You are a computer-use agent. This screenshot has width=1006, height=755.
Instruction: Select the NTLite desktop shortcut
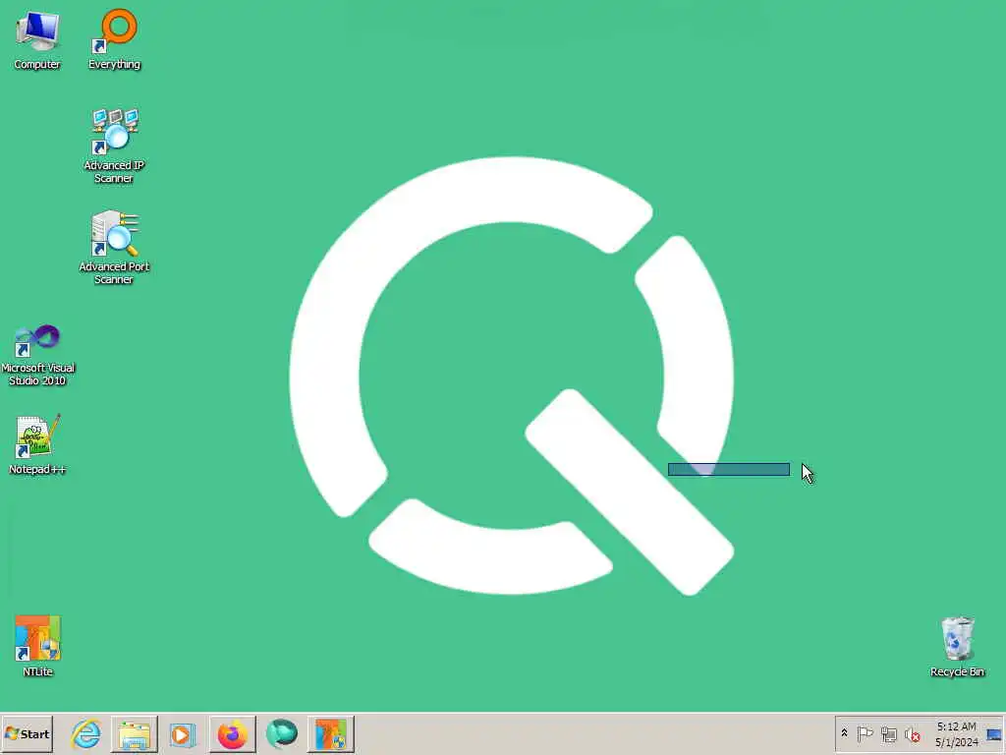click(38, 646)
